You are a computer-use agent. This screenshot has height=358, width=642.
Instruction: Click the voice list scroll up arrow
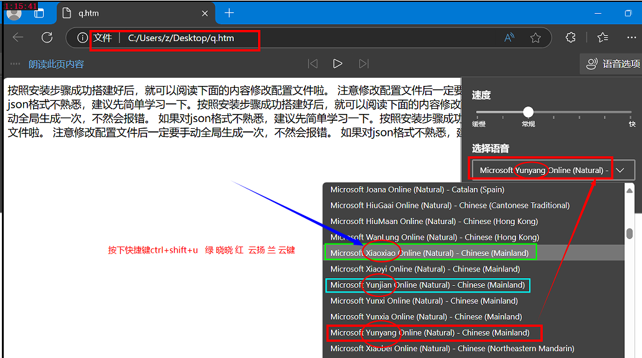point(630,191)
